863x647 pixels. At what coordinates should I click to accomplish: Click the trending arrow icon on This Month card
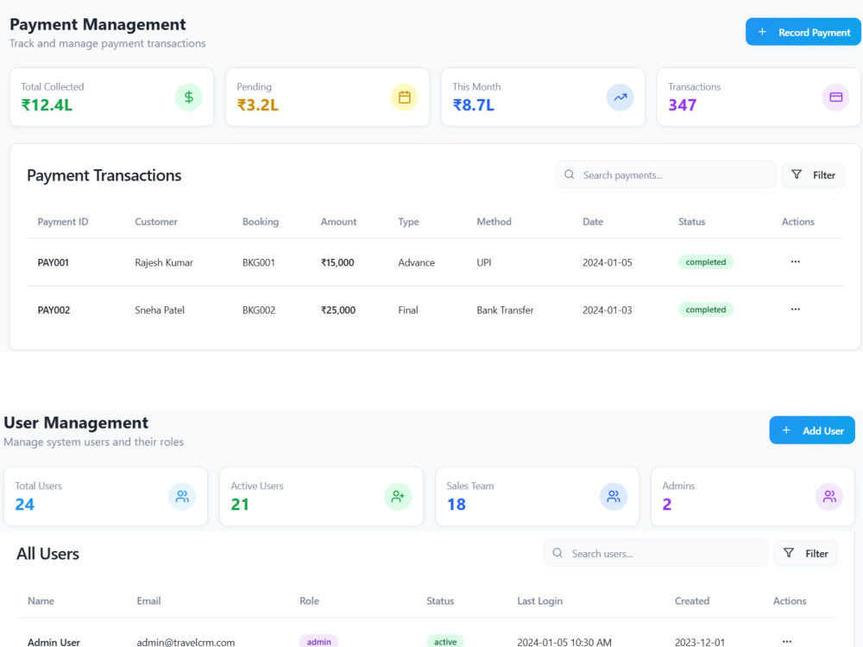tap(620, 97)
